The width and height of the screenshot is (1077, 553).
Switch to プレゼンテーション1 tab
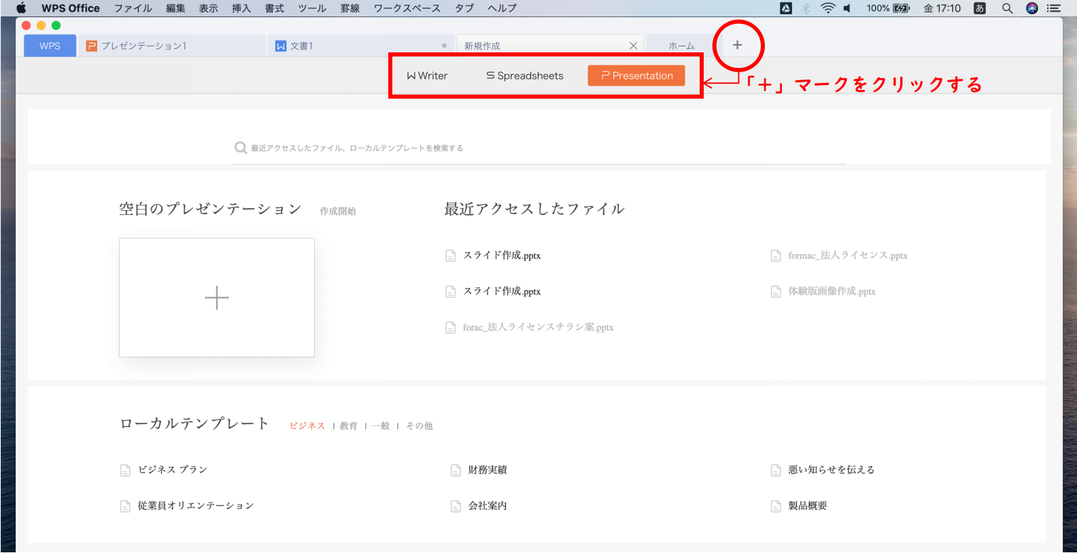pos(173,46)
